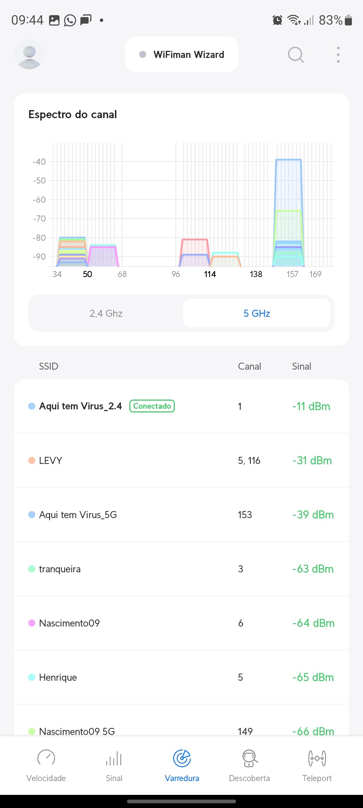Go to the Sinal signal tab
The image size is (363, 808).
coord(114,765)
